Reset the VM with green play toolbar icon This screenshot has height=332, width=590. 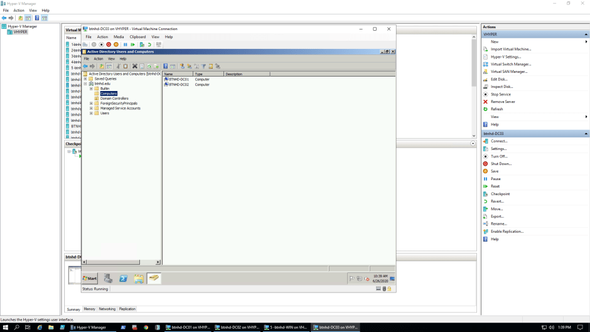point(133,45)
